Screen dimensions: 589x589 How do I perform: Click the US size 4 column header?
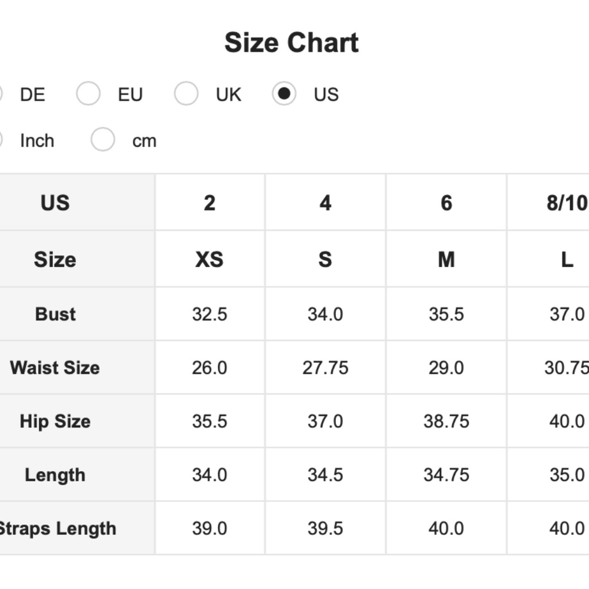click(325, 203)
